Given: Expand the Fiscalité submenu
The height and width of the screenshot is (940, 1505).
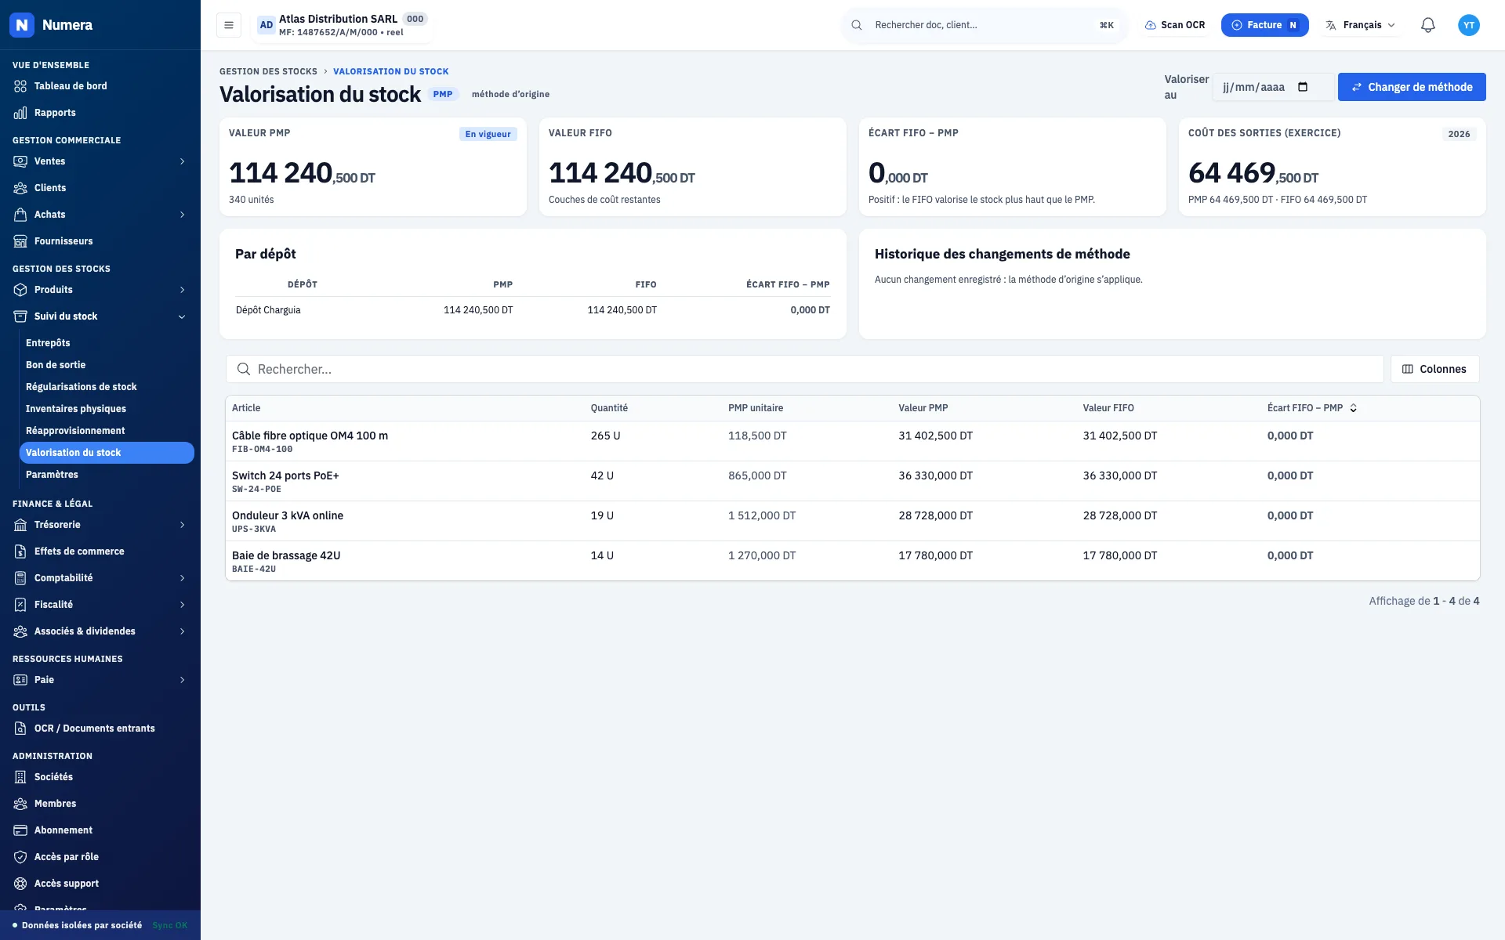Looking at the screenshot, I should click(100, 605).
